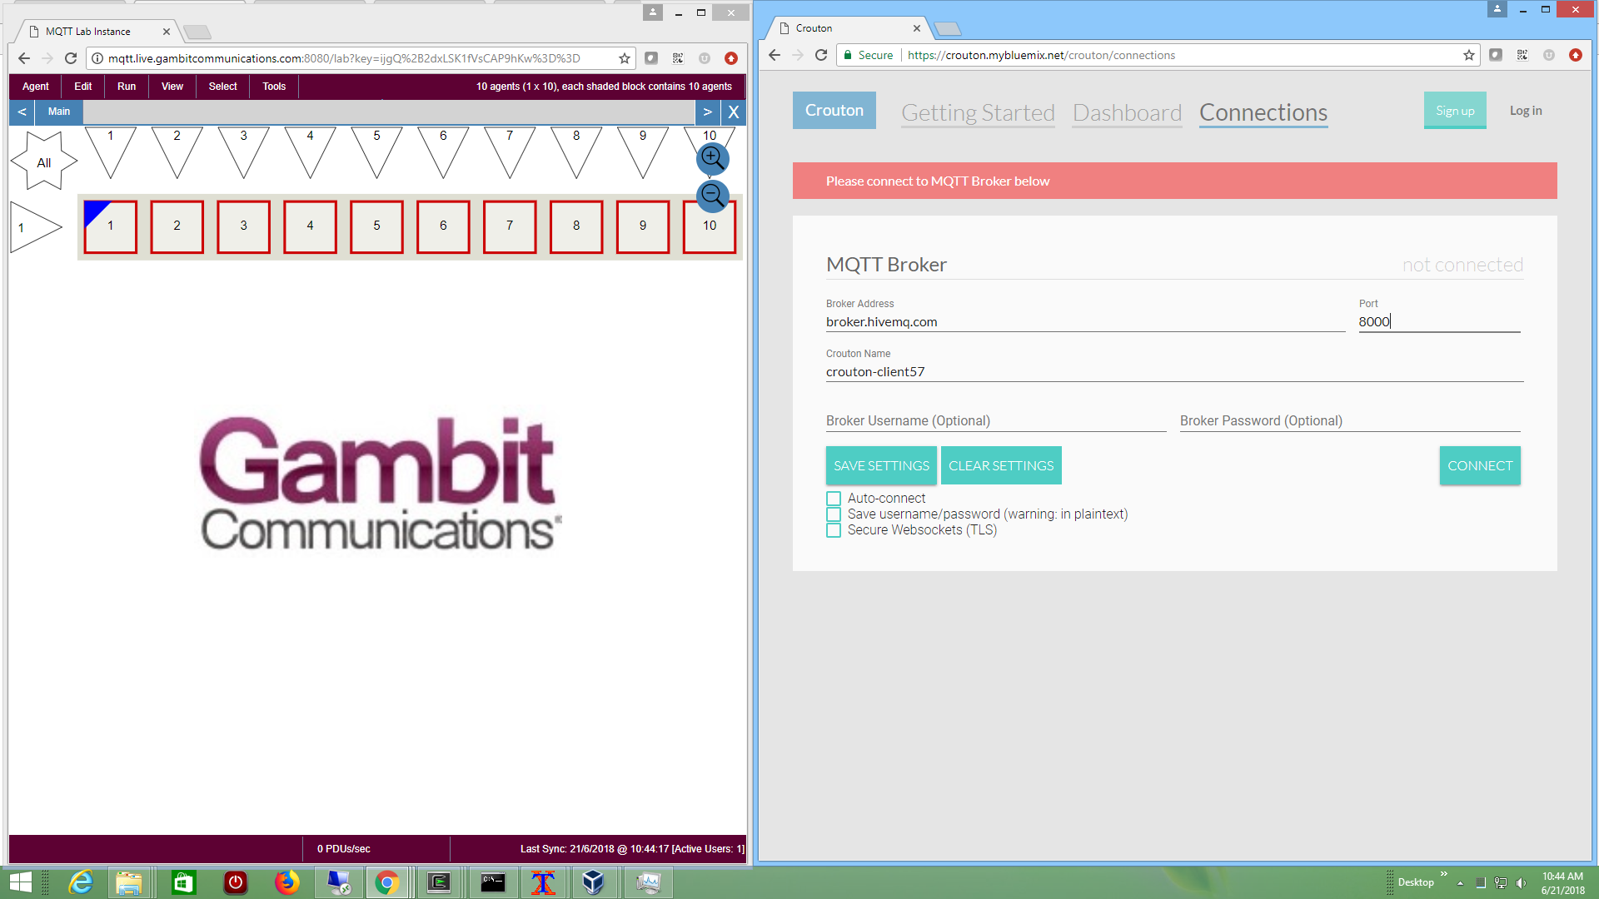This screenshot has height=899, width=1599.
Task: Click the row 1 arrow selector
Action: coord(36,227)
